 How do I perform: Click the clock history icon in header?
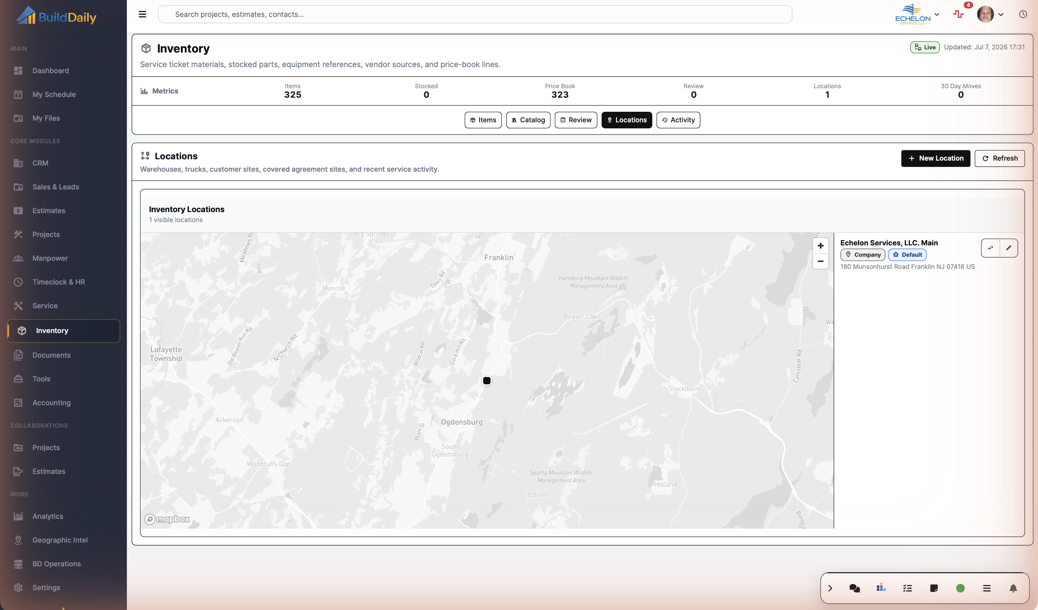tap(1023, 14)
